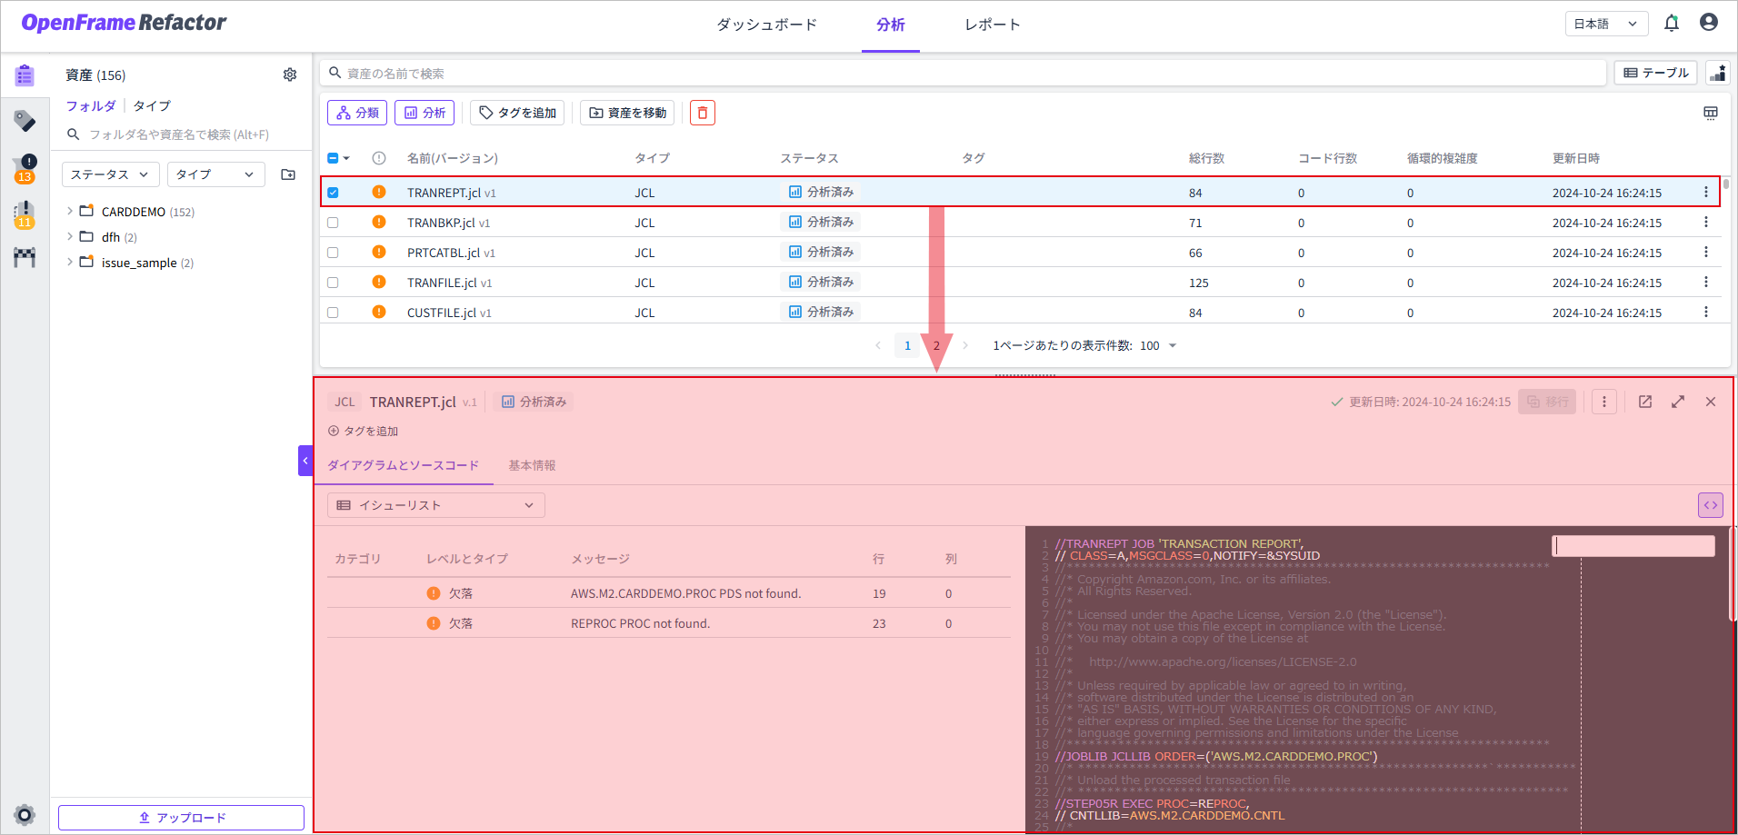Open notifications bell
1738x835 pixels.
(x=1672, y=24)
